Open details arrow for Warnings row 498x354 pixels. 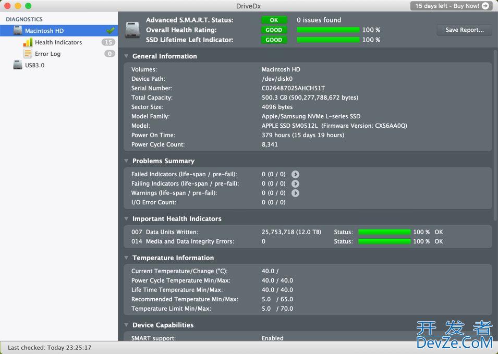(295, 193)
